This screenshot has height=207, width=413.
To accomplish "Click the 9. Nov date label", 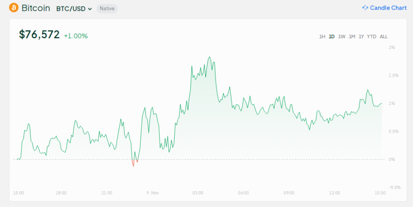I will click(153, 193).
